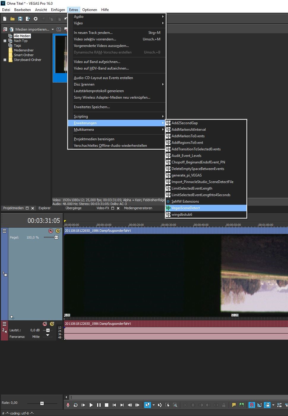
Task: Open project properties gear icon
Action: tap(36, 19)
